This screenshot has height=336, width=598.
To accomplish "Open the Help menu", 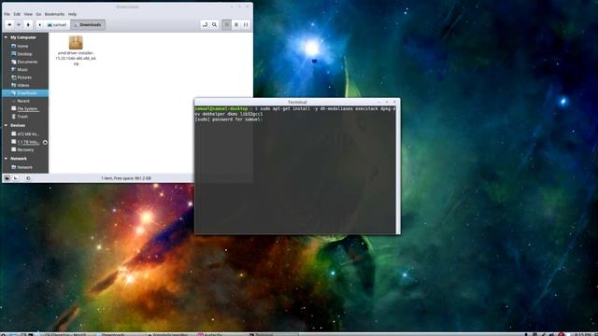I will pyautogui.click(x=73, y=14).
